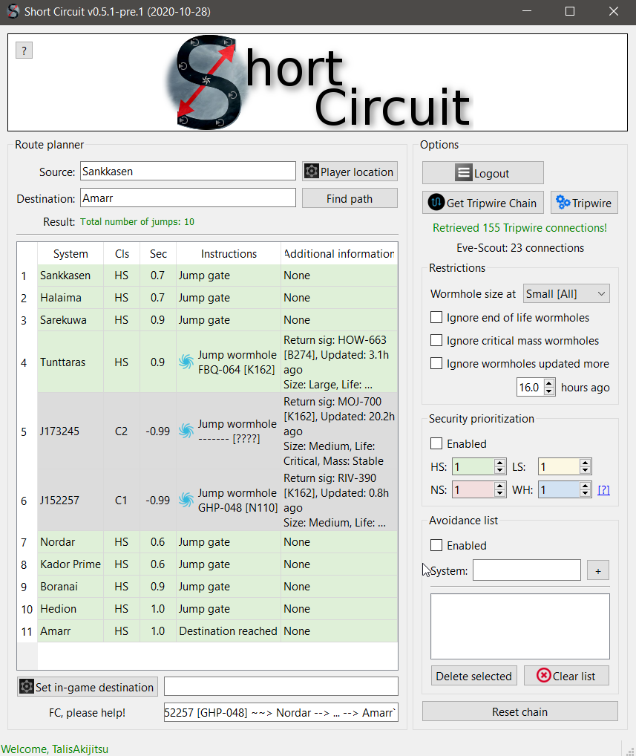Enable Security prioritization checkbox
Screen dimensions: 636x756
point(436,443)
